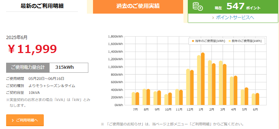The width and height of the screenshot is (279, 129).
Task: Click the December current-year bar
Action: point(192,87)
